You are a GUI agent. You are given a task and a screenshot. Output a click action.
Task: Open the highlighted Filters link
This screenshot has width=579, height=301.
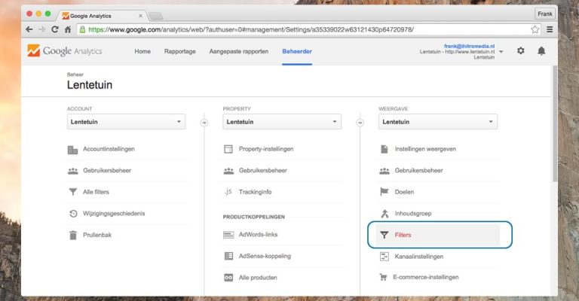[403, 235]
